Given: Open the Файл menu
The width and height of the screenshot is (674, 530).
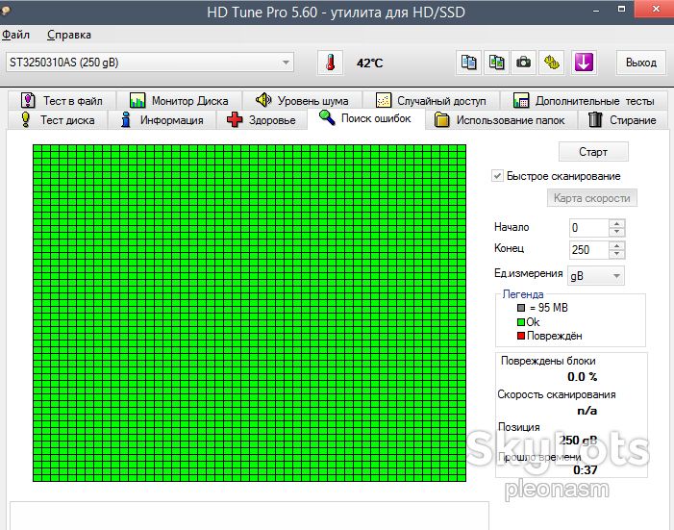Looking at the screenshot, I should pos(16,35).
